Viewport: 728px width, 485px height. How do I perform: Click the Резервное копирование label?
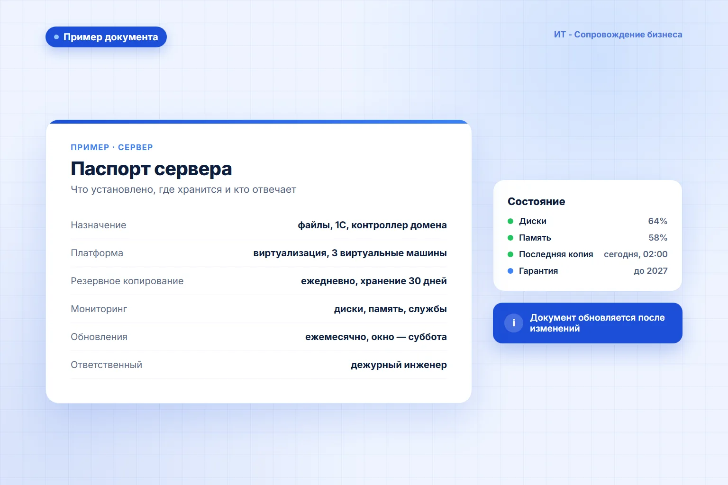tap(127, 281)
